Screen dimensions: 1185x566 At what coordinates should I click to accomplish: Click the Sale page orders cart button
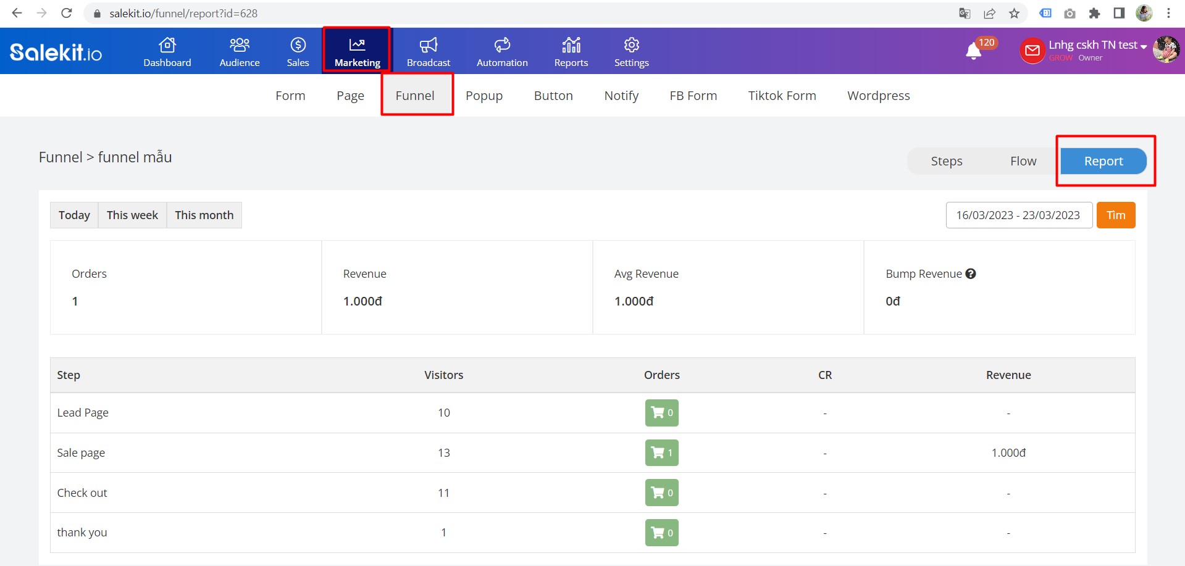tap(661, 452)
